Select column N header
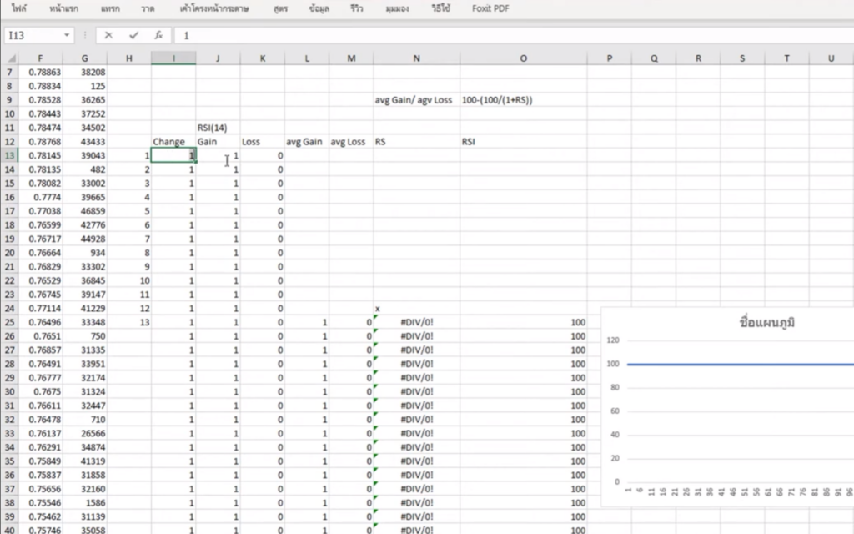854x534 pixels. (x=417, y=58)
